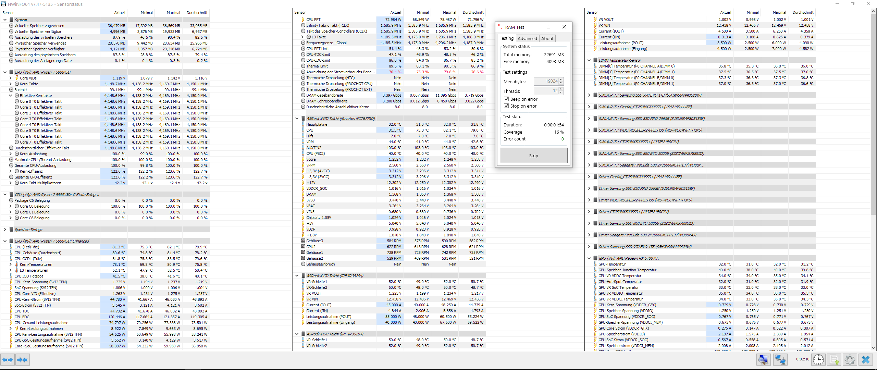Select Physischer Speicher verwendet row
The height and width of the screenshot is (370, 877).
(x=105, y=43)
